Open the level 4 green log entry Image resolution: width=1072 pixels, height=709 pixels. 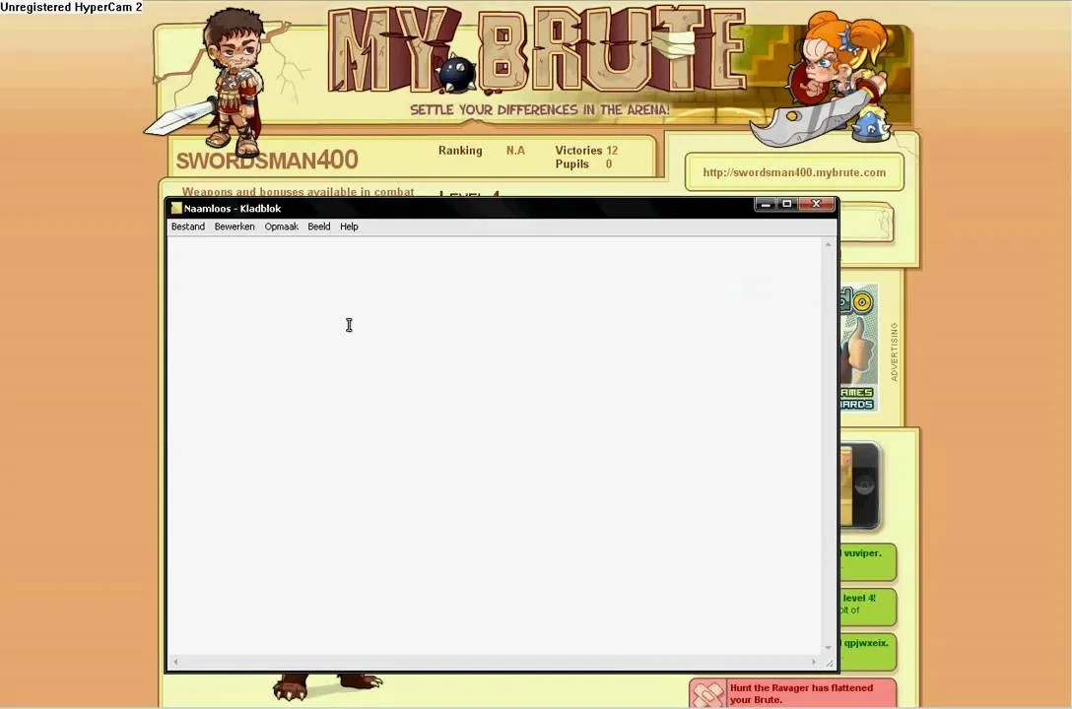(x=868, y=608)
